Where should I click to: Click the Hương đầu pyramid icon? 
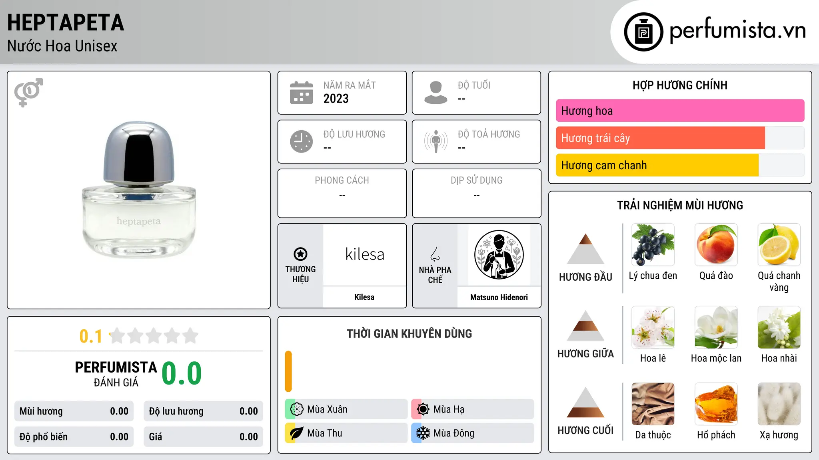(x=585, y=249)
